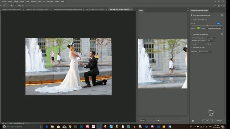Open the Filtre menu
Viewport: 230px width, 129px height.
tap(40, 1)
